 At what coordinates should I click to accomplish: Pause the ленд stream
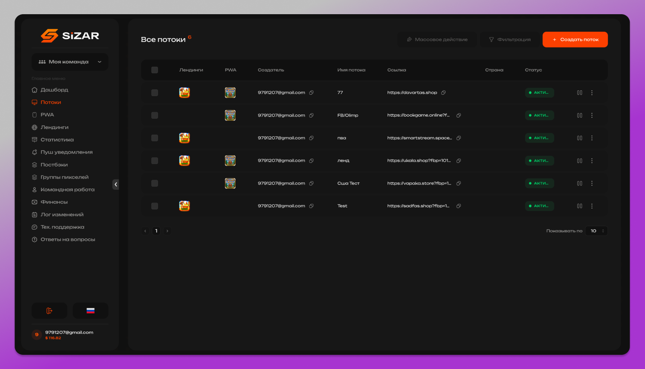point(580,160)
